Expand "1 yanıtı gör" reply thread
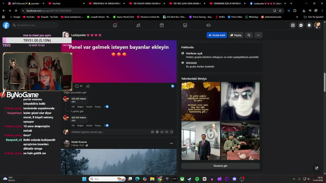The image size is (326, 183). point(77,111)
